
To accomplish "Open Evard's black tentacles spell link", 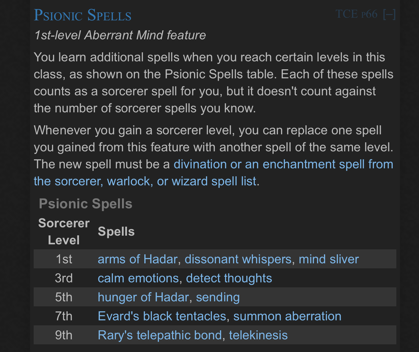I will (162, 316).
